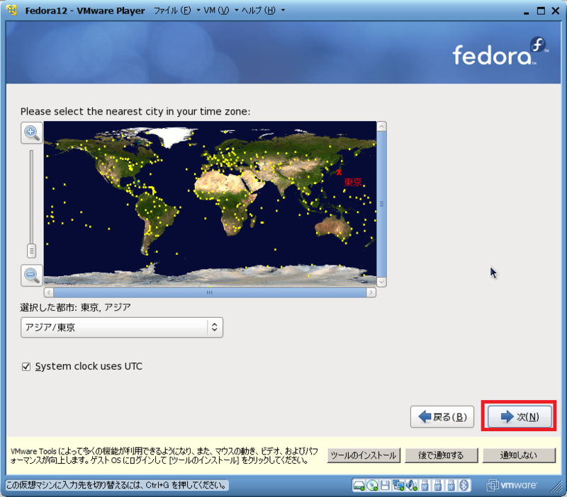Click the map's vertical scrollbar up arrow

[381, 127]
